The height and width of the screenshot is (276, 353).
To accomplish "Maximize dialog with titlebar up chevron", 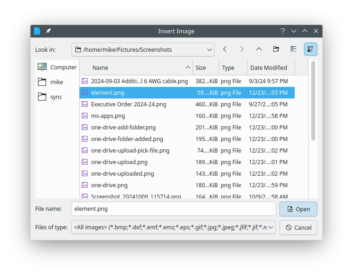I will click(x=305, y=31).
